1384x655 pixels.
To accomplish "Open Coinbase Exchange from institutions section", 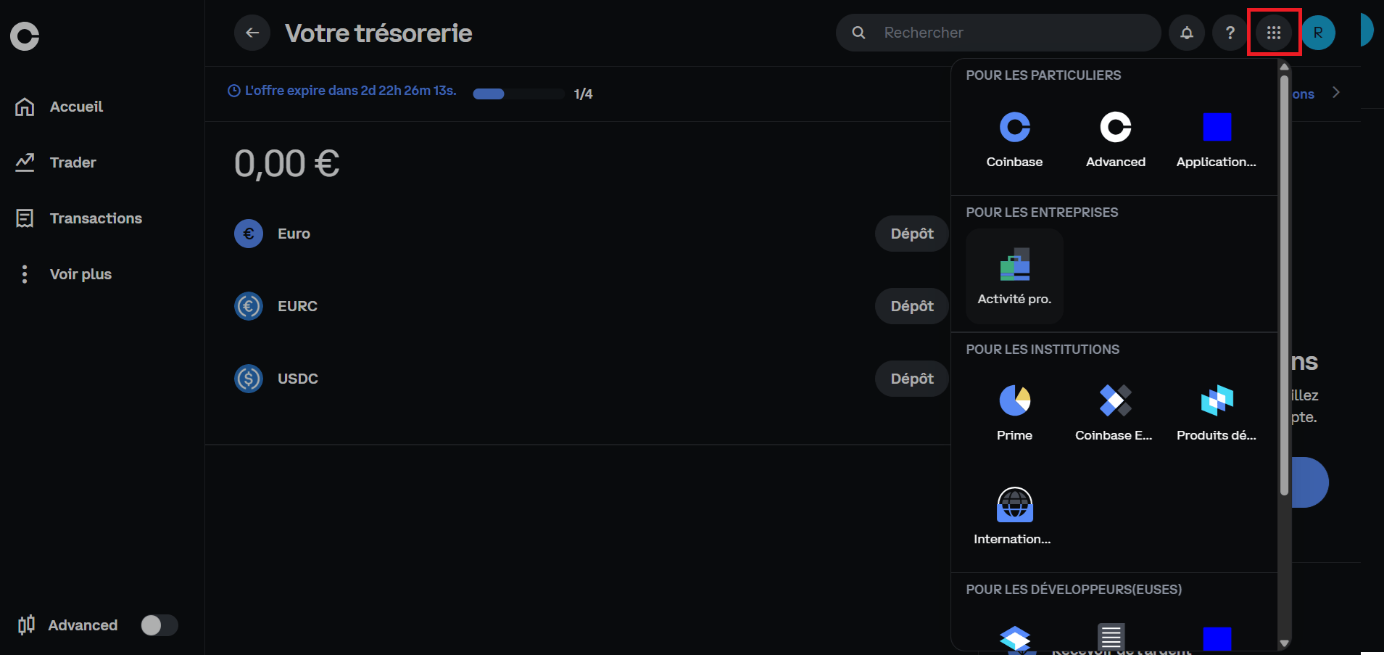I will click(x=1114, y=410).
